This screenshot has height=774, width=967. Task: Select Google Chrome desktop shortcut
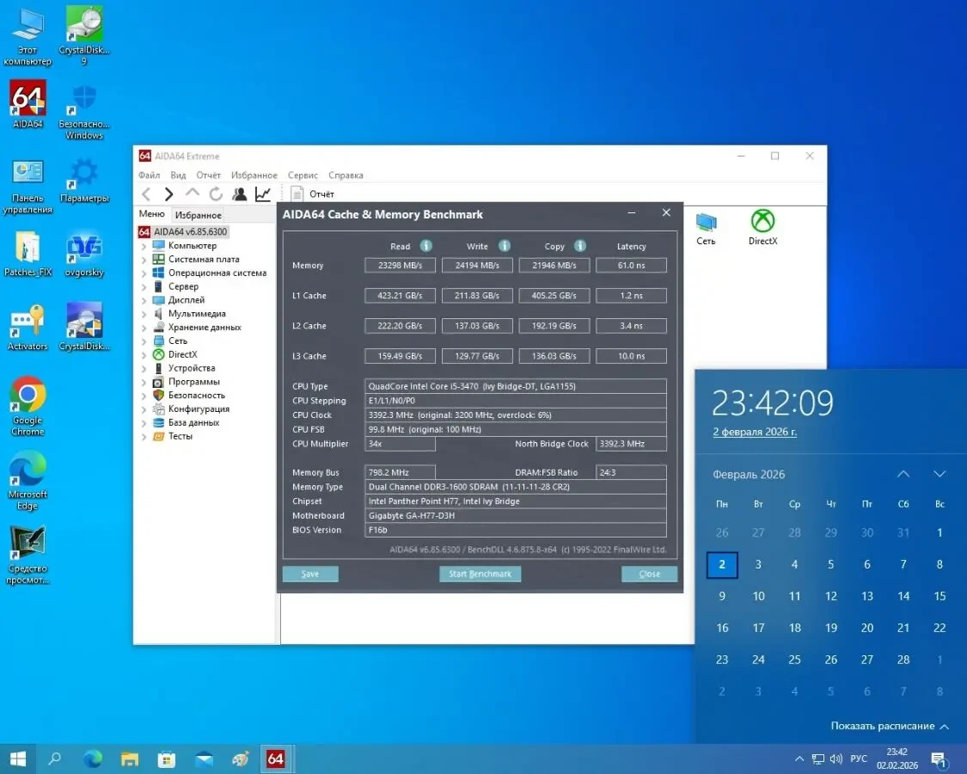click(x=28, y=406)
